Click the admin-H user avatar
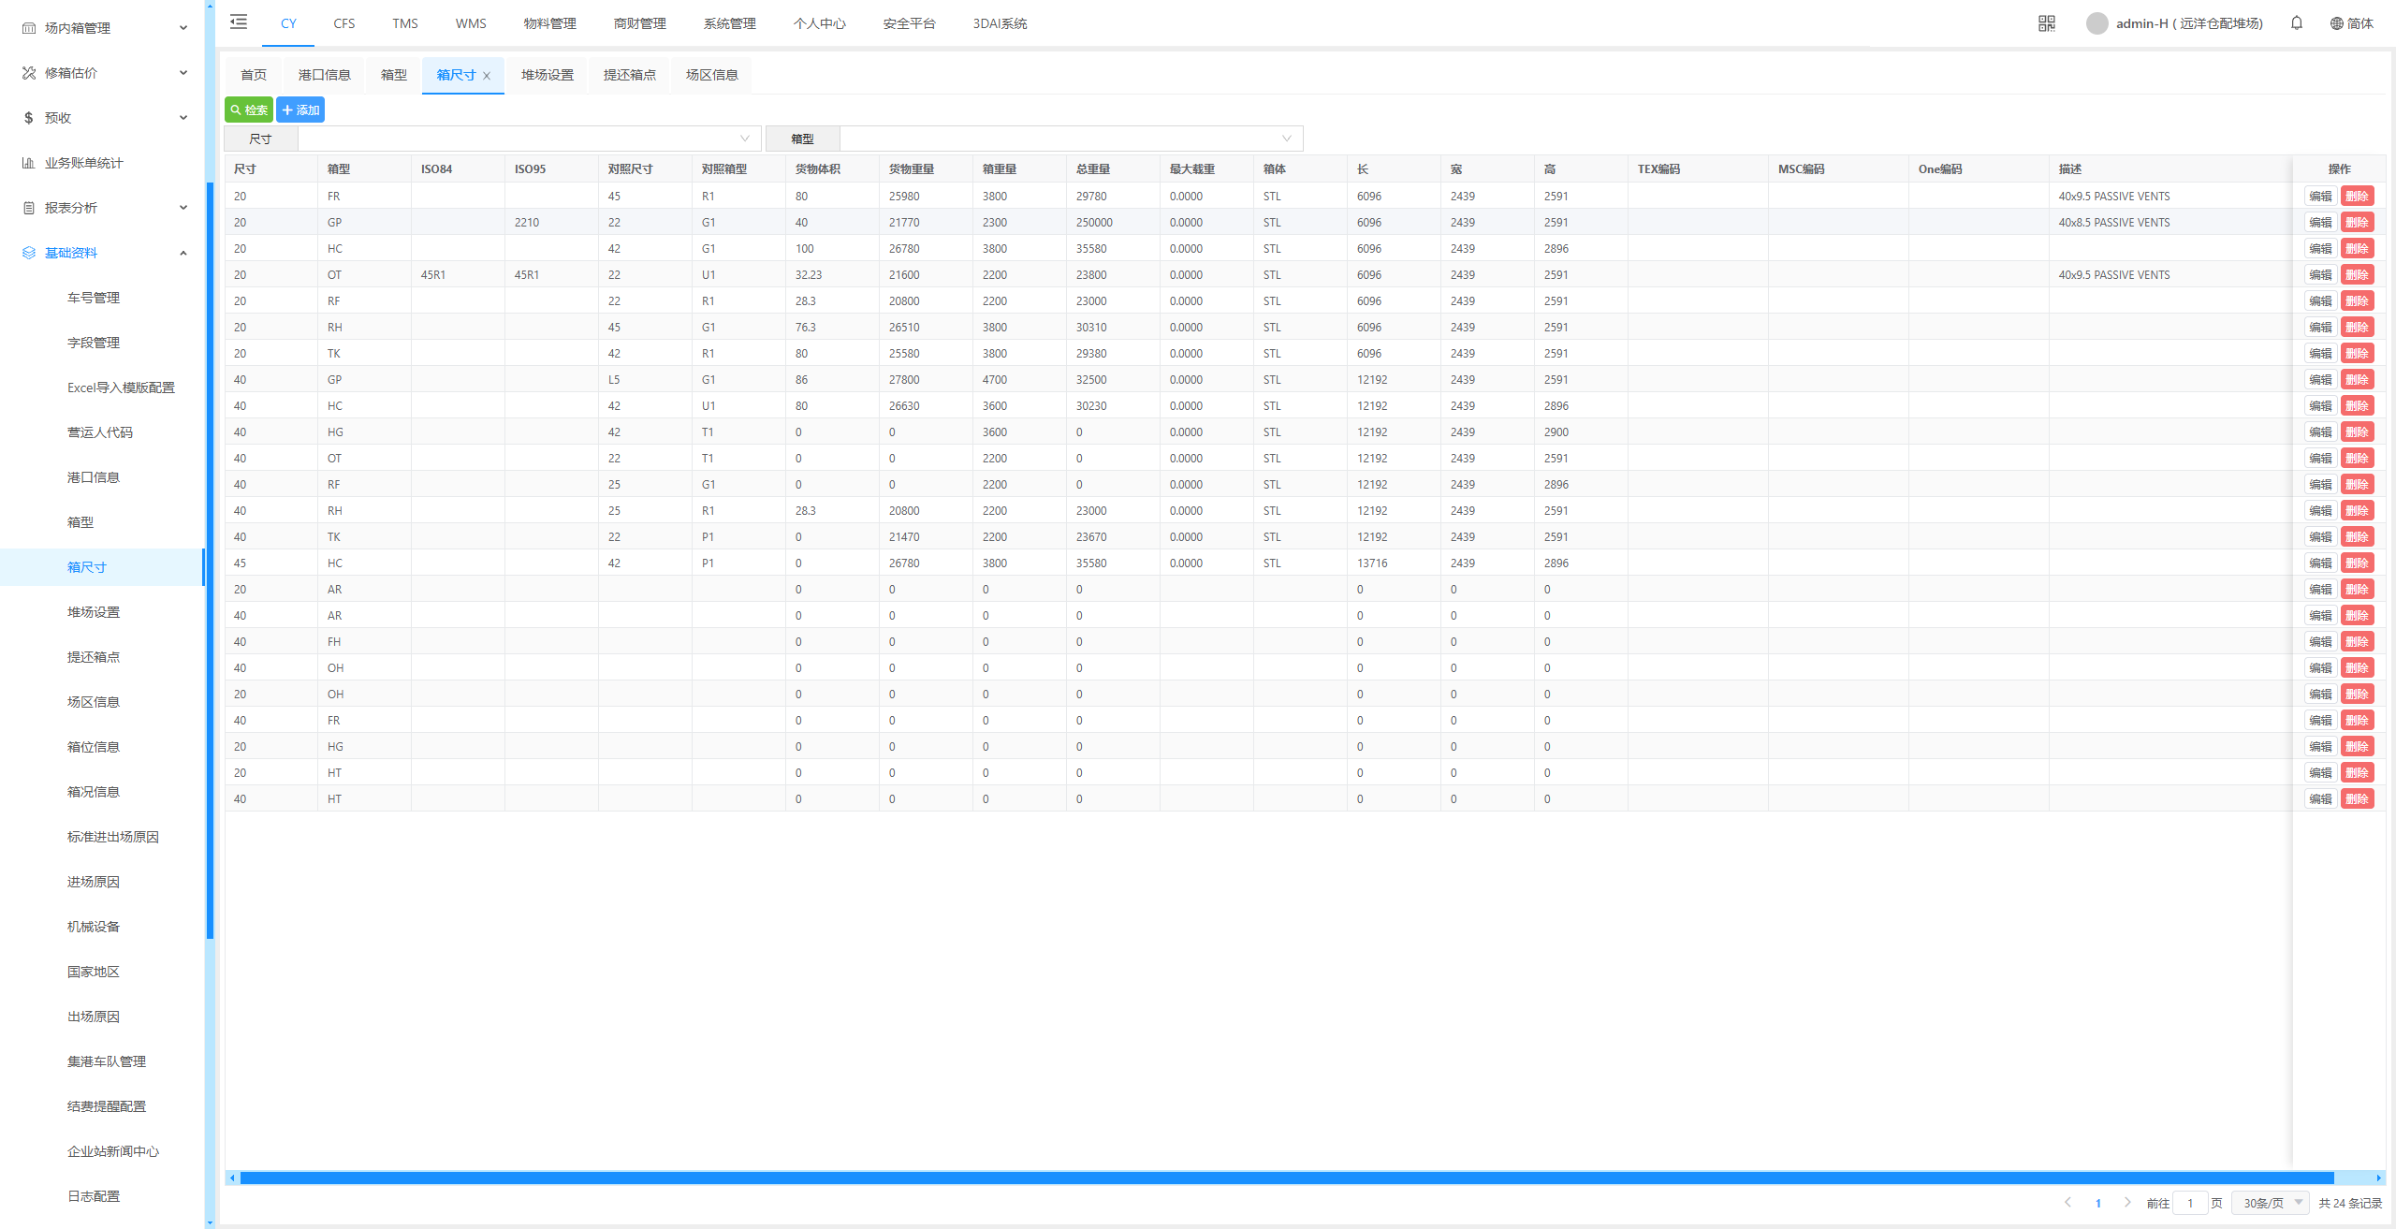The width and height of the screenshot is (2396, 1229). pos(2096,23)
